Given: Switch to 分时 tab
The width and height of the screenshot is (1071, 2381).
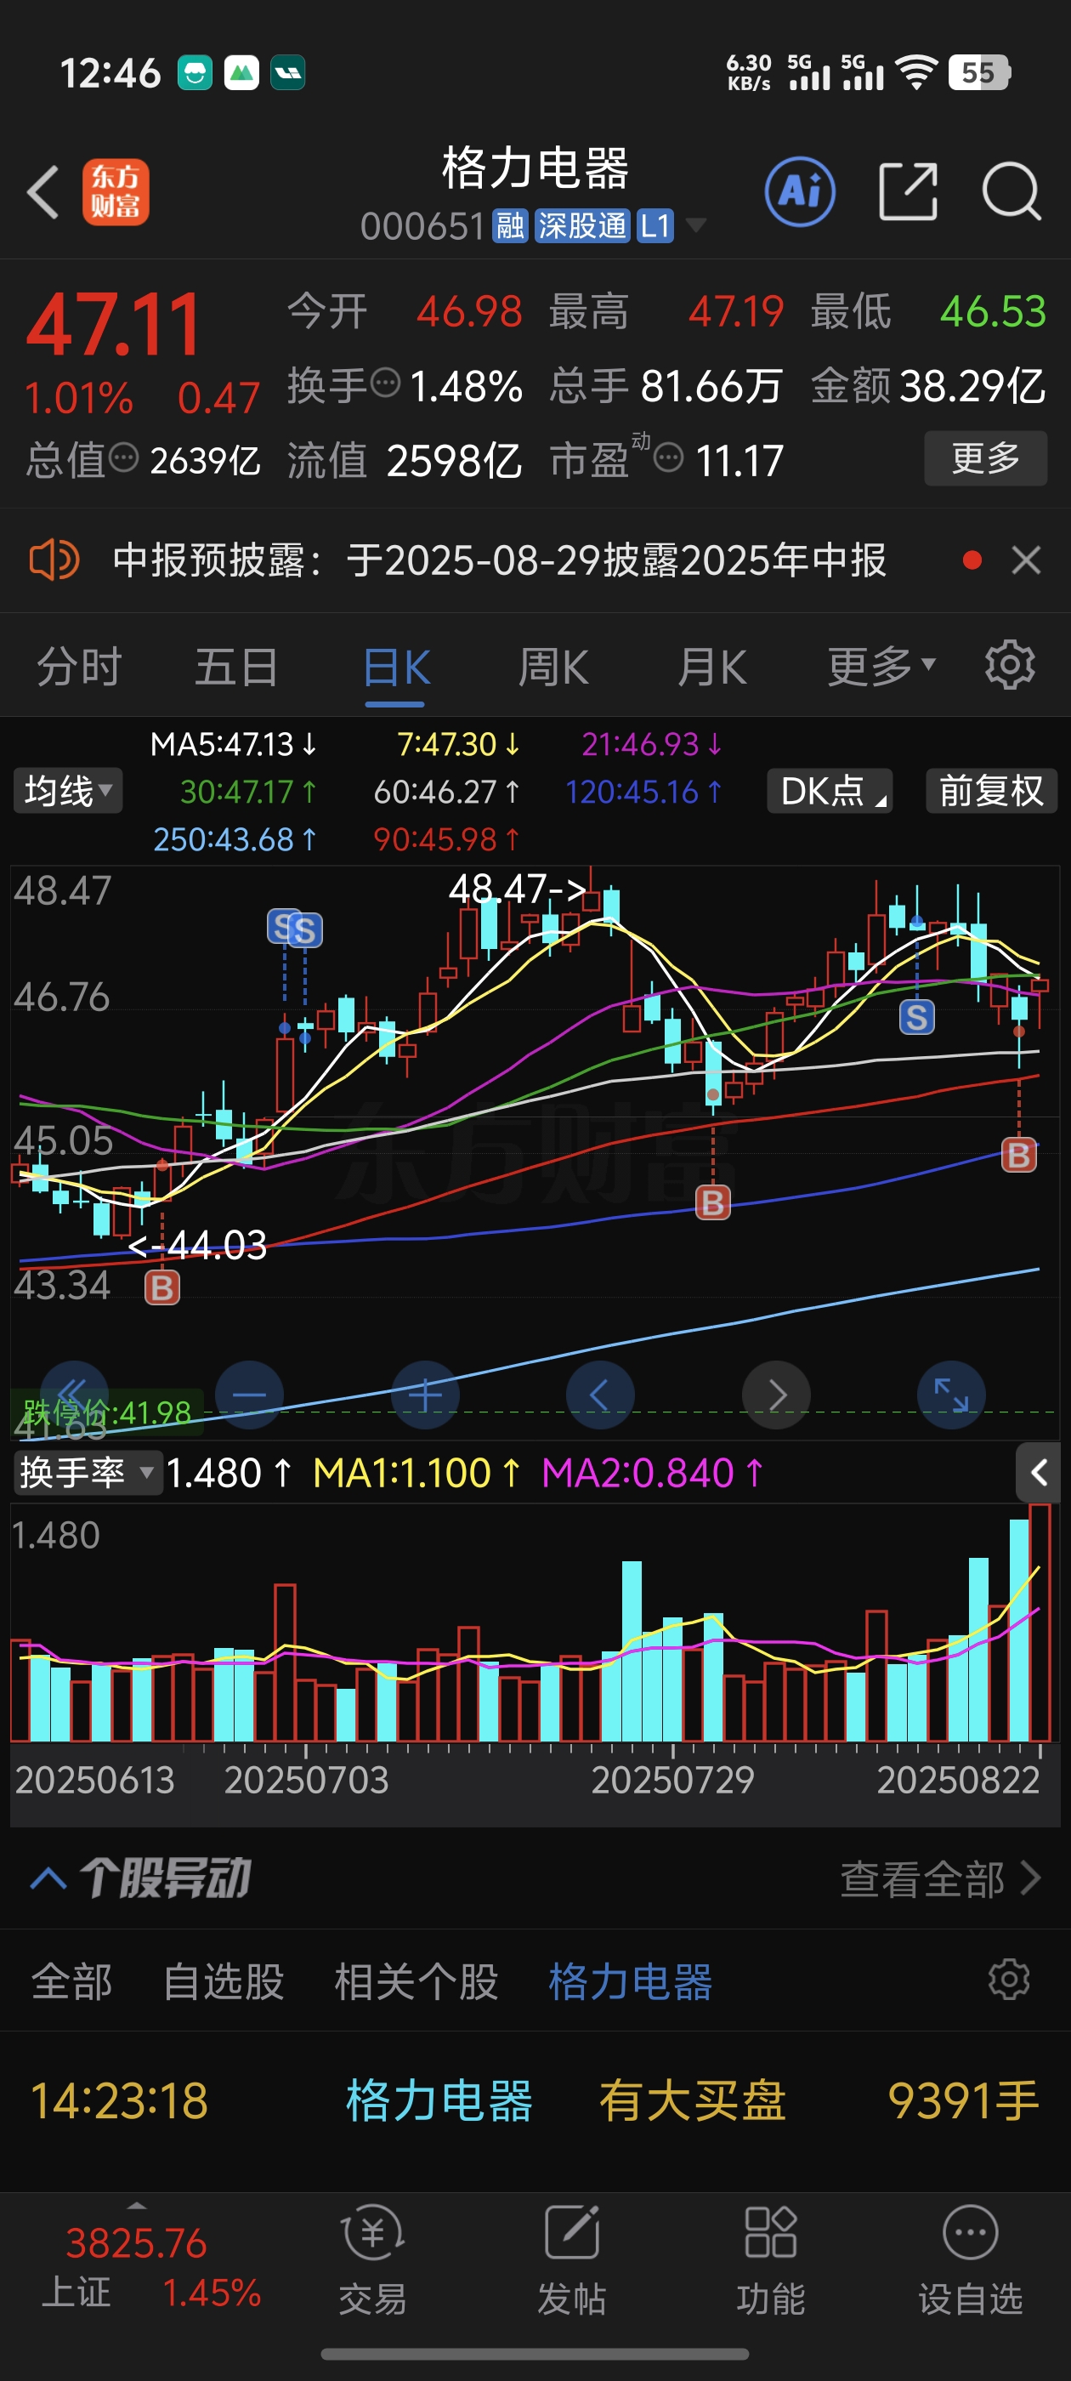Looking at the screenshot, I should click(x=78, y=667).
